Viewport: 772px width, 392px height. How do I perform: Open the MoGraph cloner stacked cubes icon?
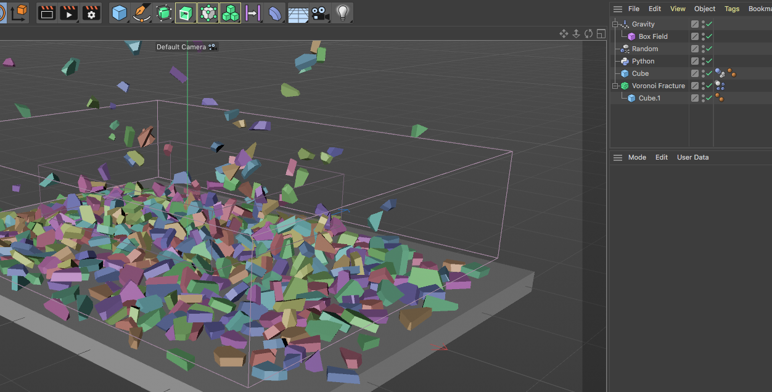pos(230,12)
